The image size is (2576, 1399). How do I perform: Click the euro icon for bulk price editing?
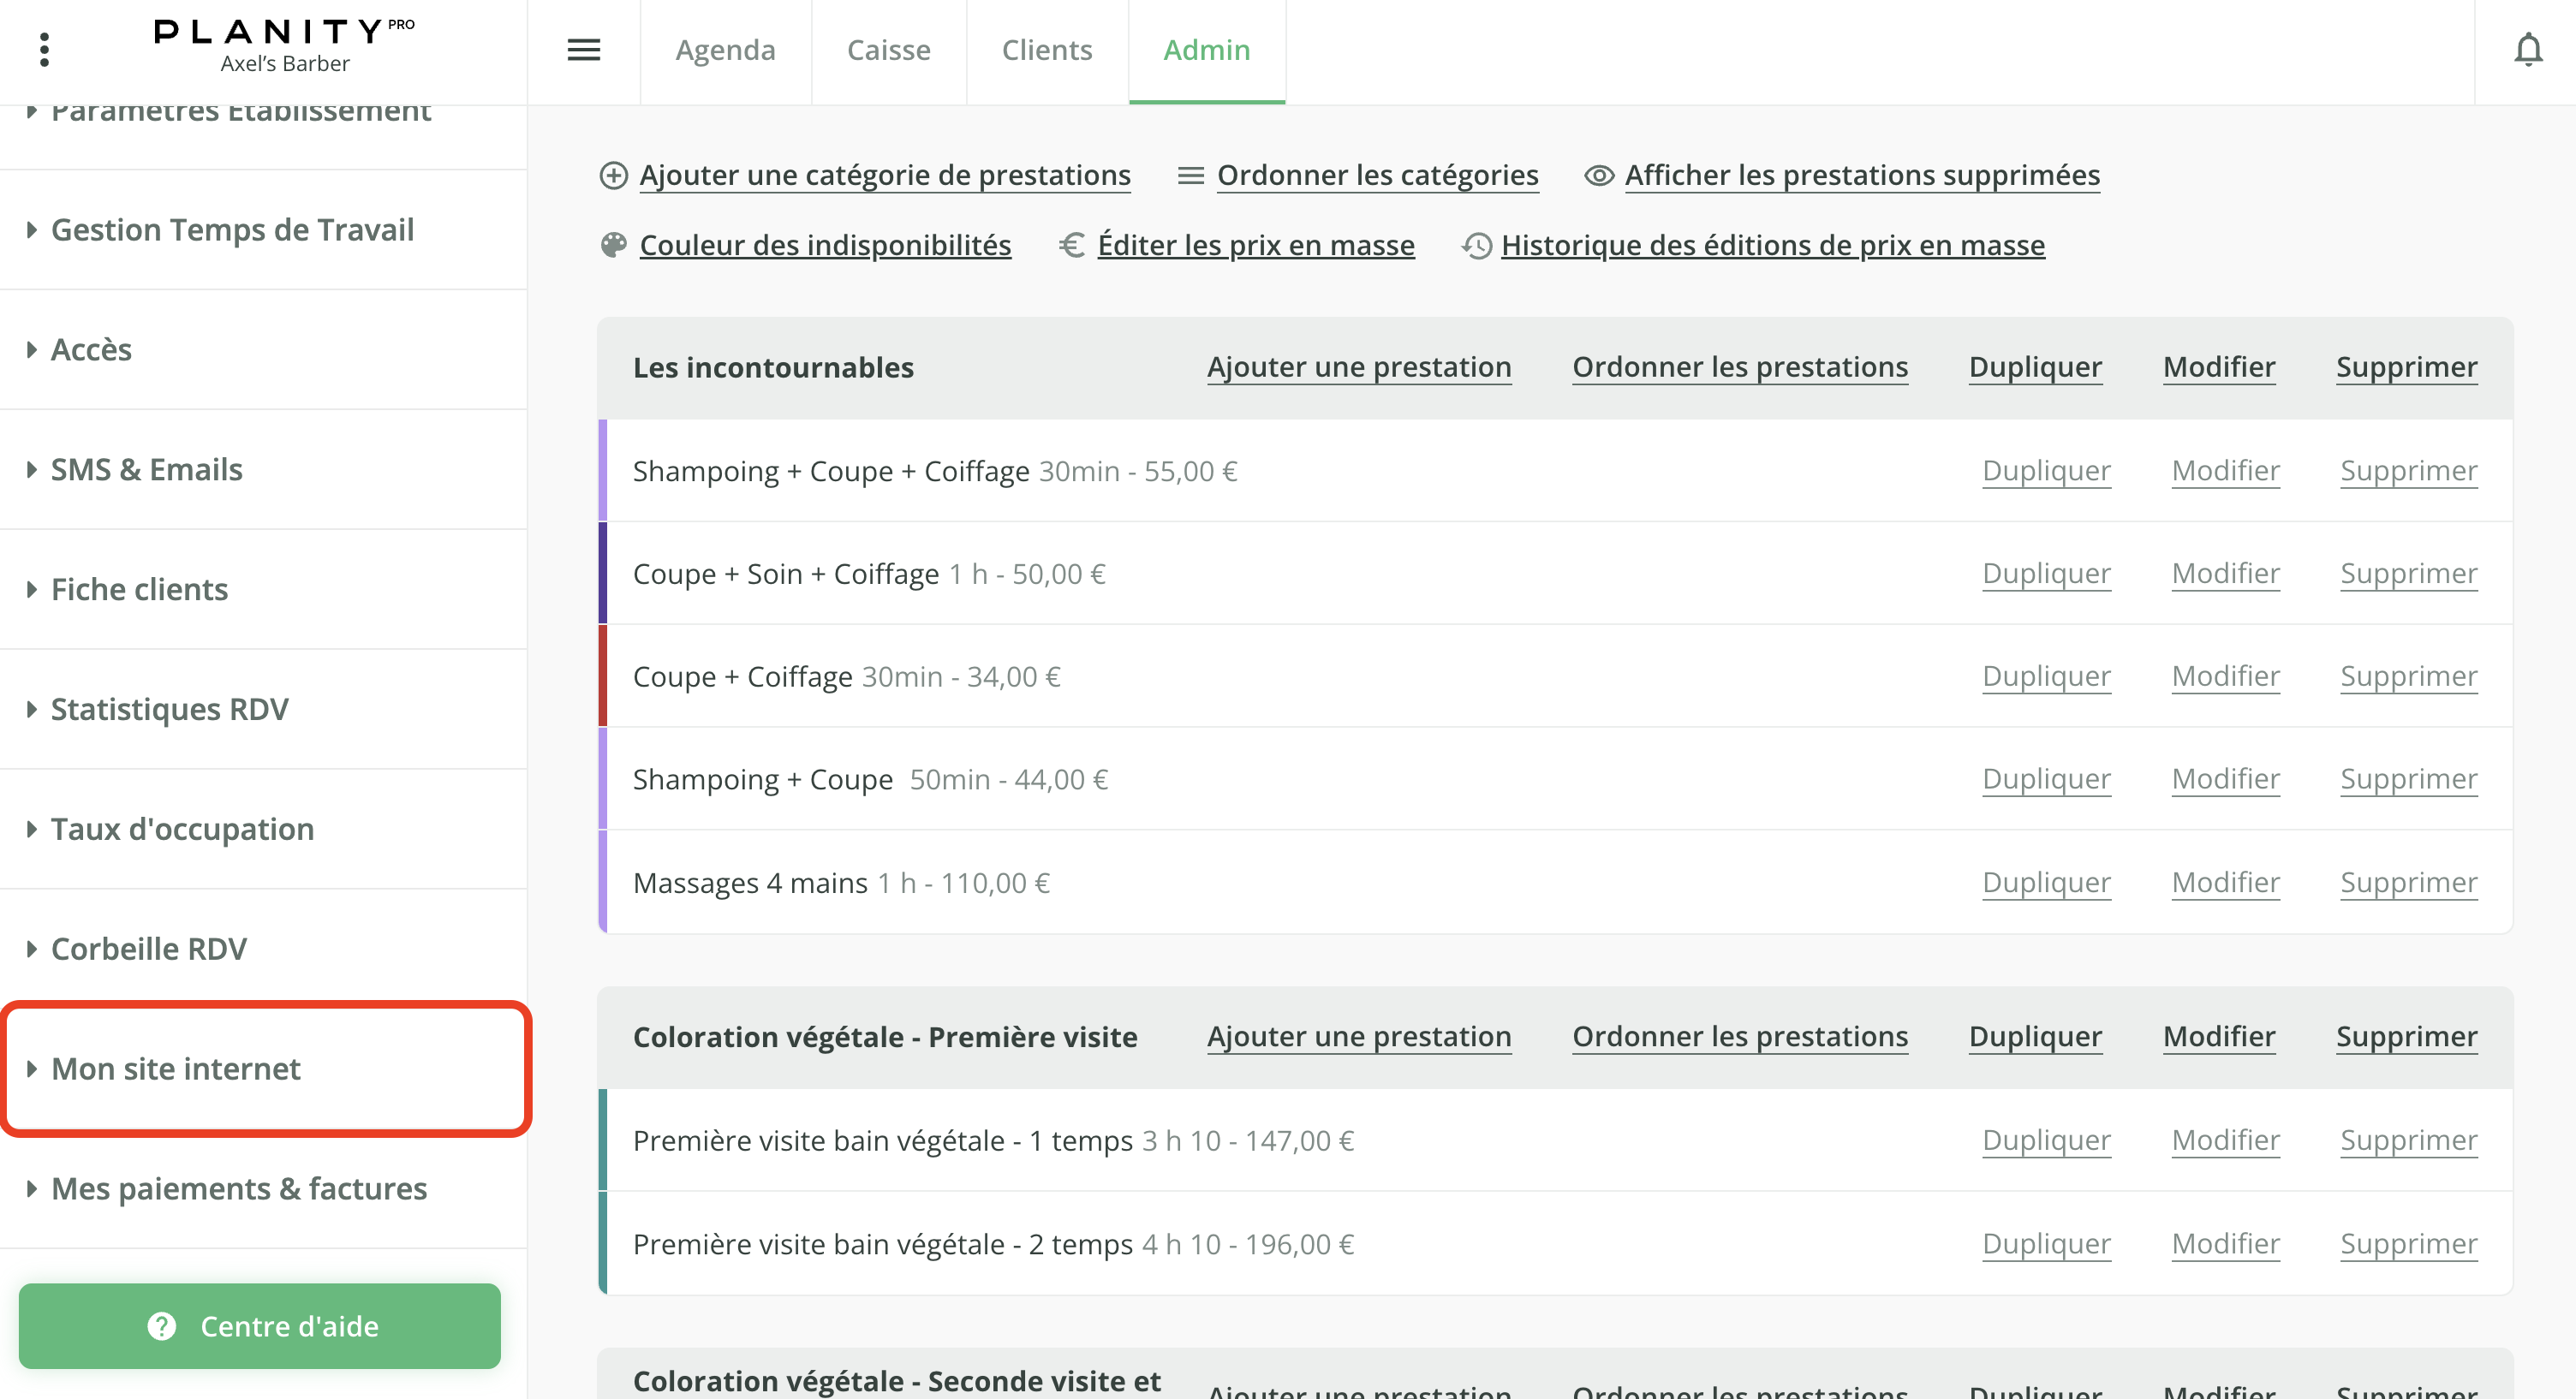click(x=1072, y=245)
